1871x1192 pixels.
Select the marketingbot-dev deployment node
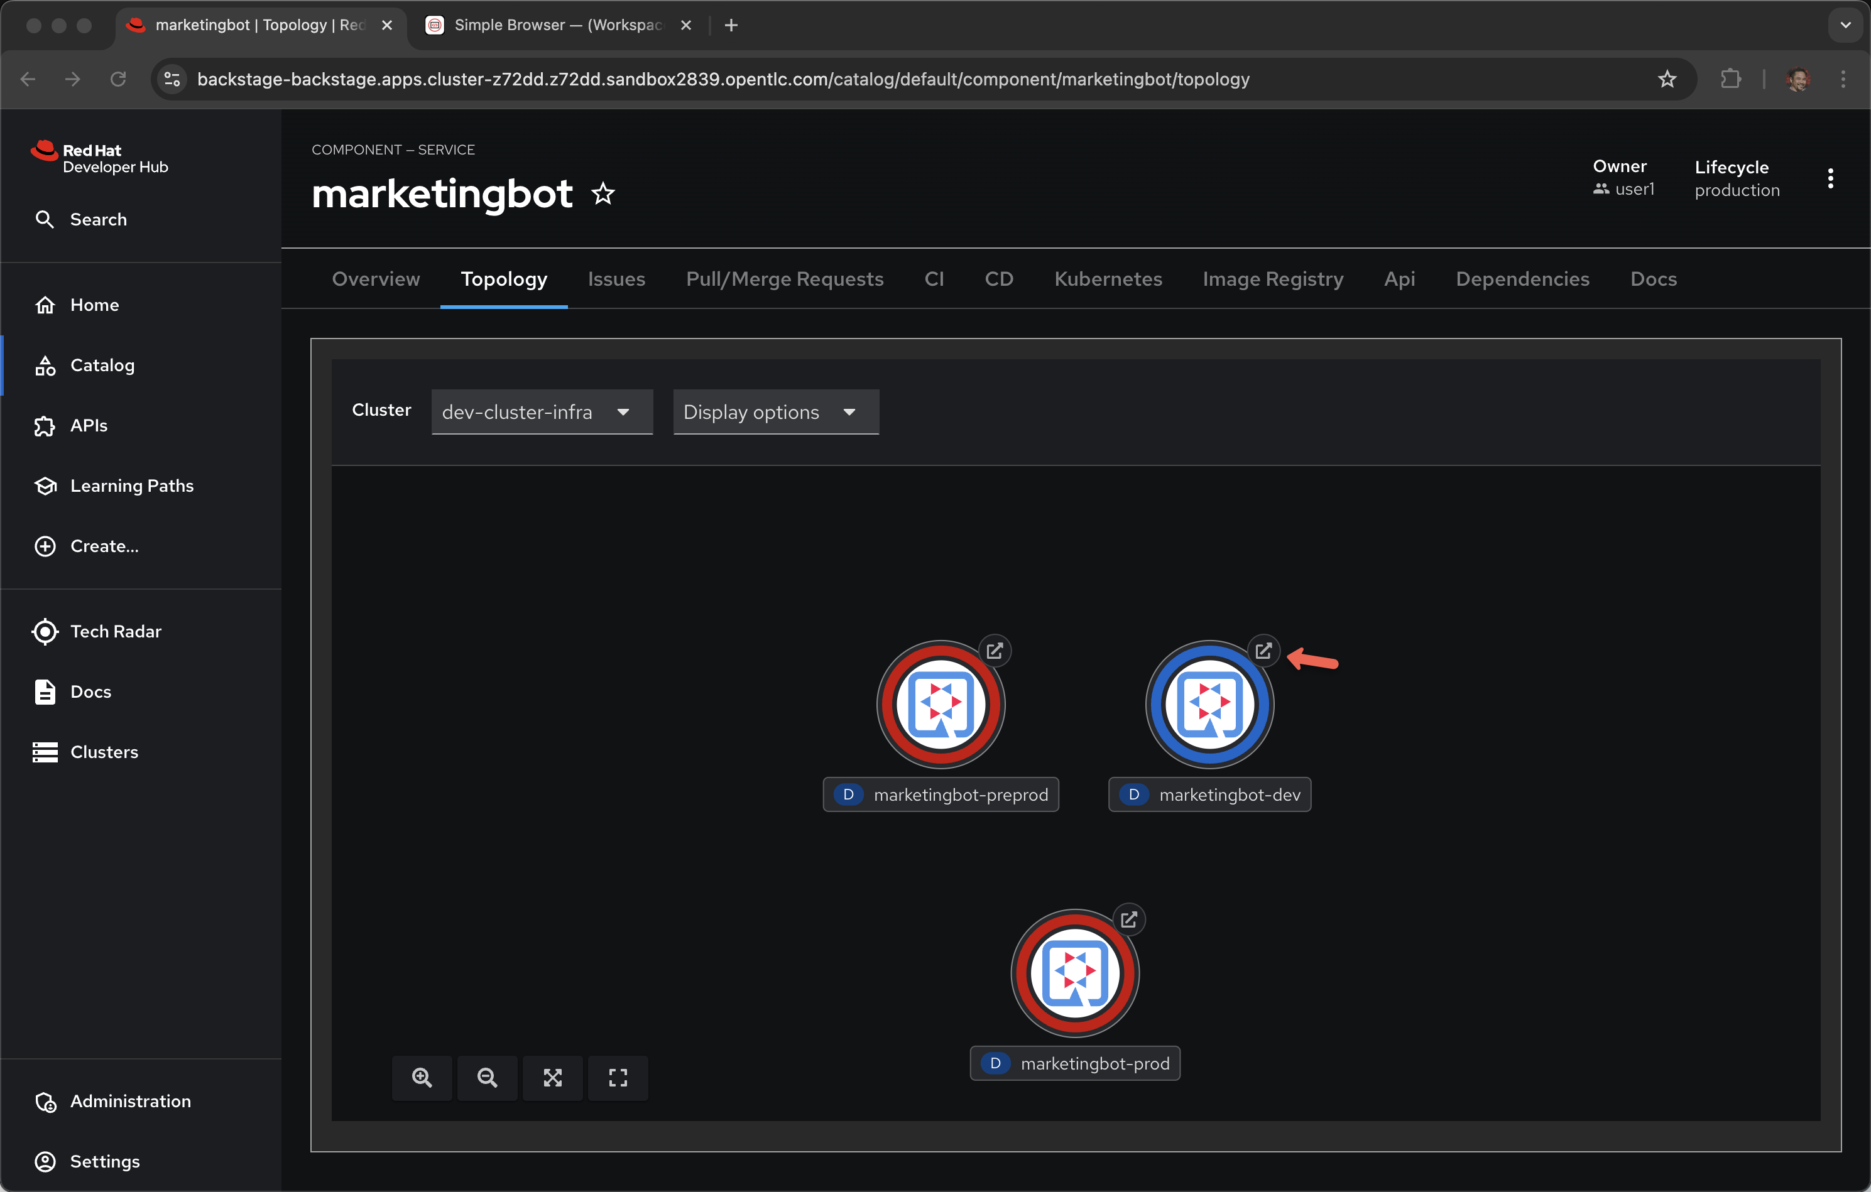click(x=1209, y=705)
